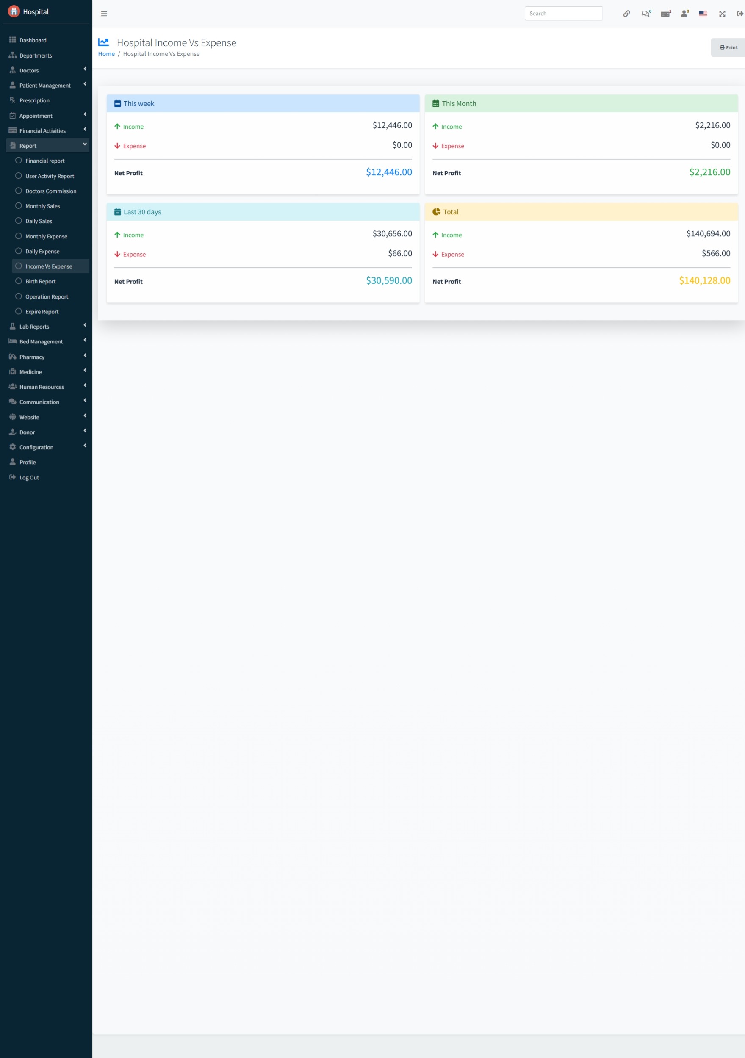This screenshot has height=1058, width=745.
Task: Click the page title chart line icon
Action: click(104, 42)
